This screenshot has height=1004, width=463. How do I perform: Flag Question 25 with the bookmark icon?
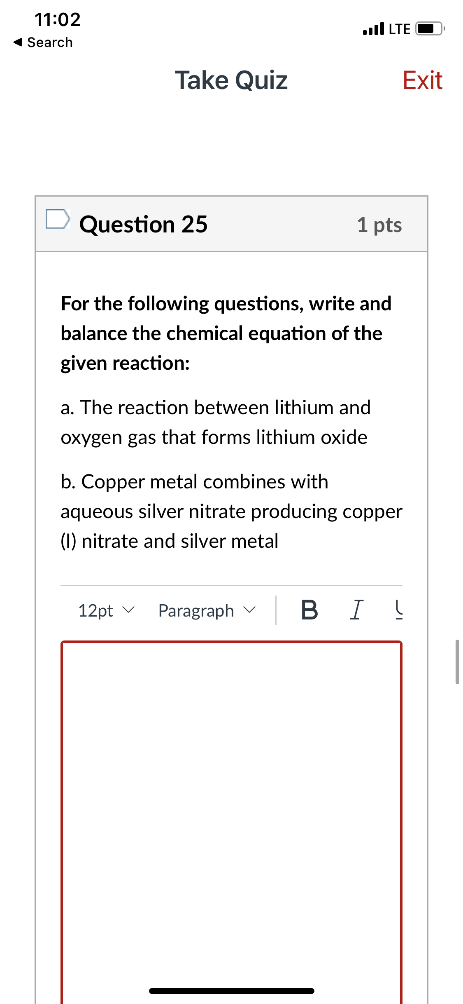[x=57, y=219]
